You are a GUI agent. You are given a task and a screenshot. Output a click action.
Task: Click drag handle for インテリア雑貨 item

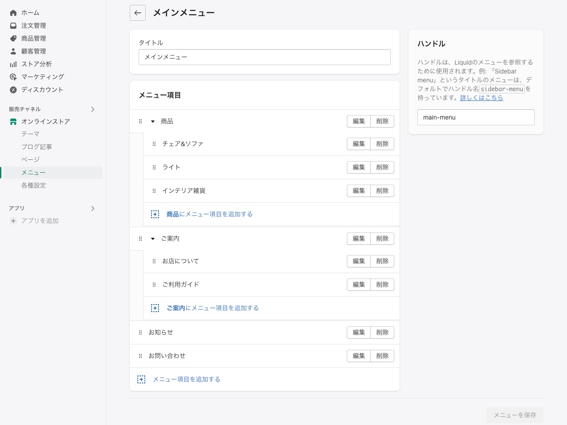click(154, 191)
